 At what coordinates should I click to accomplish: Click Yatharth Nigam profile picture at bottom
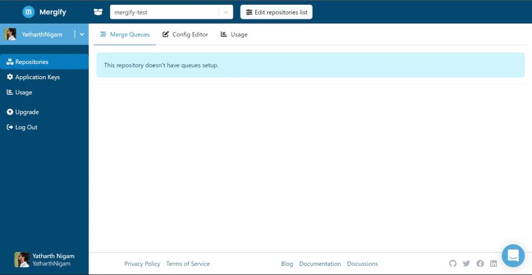click(x=22, y=260)
